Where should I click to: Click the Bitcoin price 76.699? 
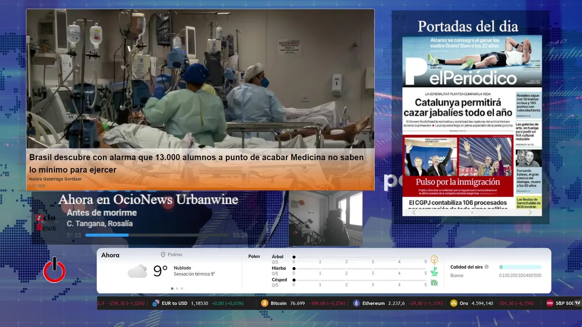(x=298, y=303)
